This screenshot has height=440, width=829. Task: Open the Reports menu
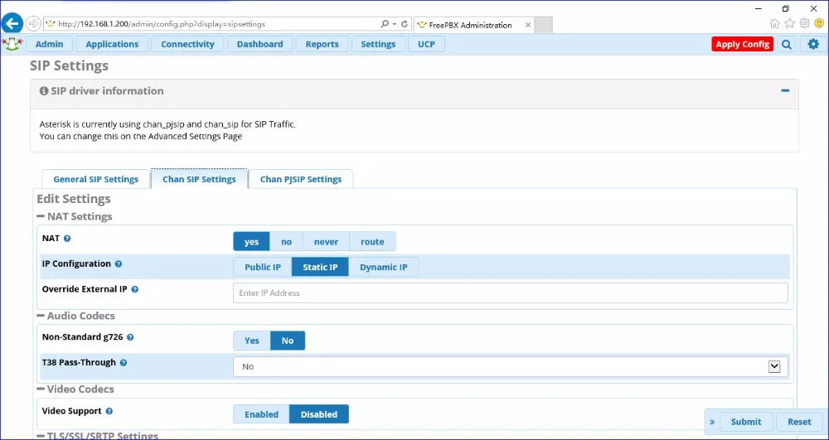pos(322,45)
